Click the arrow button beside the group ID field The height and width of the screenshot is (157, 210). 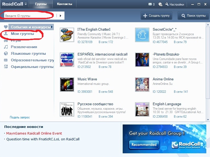[60, 16]
